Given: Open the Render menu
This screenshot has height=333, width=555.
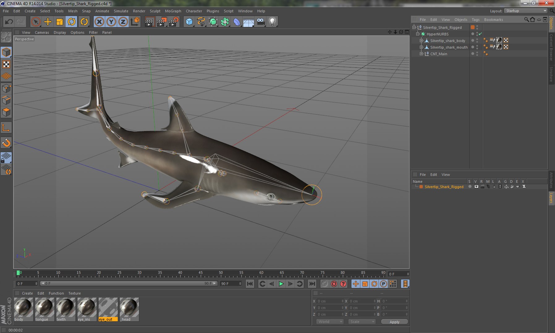Looking at the screenshot, I should (x=139, y=11).
